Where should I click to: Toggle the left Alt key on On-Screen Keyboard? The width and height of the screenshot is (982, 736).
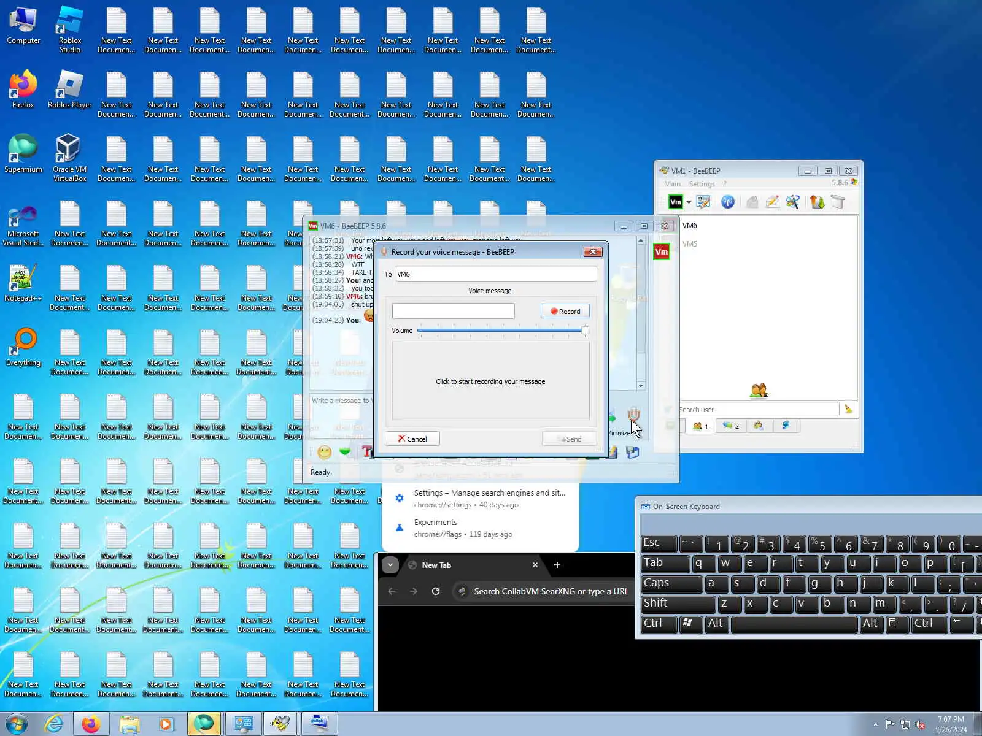pos(717,624)
